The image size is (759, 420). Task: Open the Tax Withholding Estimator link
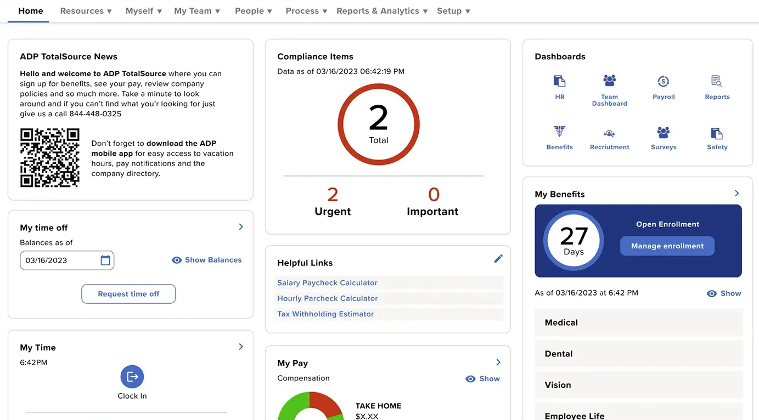click(x=325, y=314)
